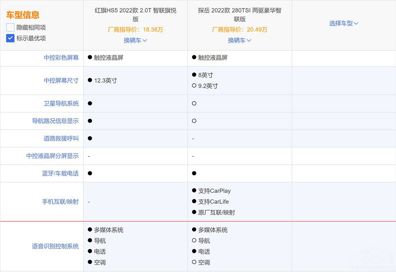396x272 pixels.
Task: Click the optional 9.2英寸 hollow circle icon
Action: (194, 86)
